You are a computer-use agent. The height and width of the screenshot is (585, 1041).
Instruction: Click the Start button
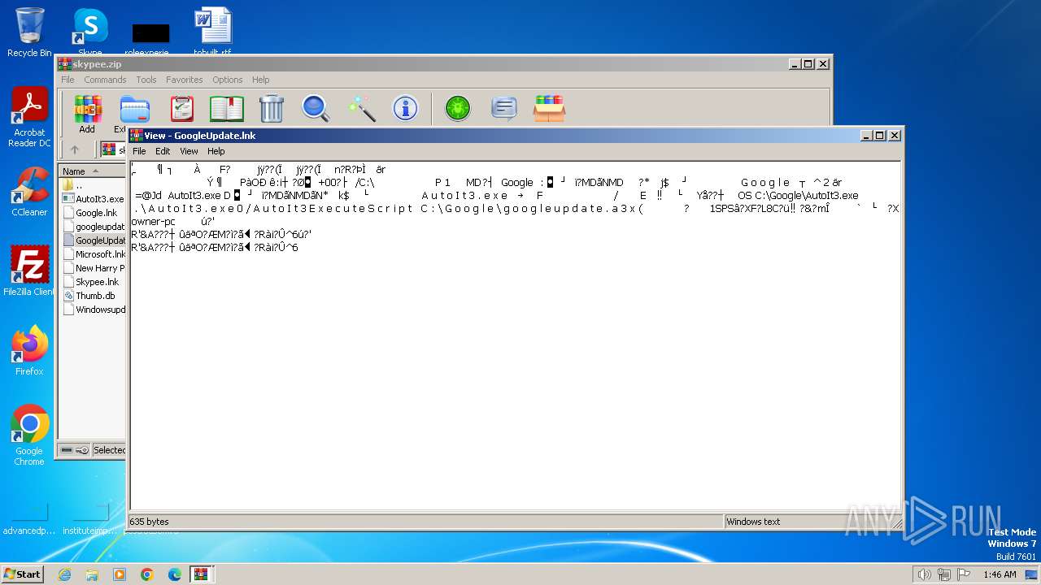(22, 574)
